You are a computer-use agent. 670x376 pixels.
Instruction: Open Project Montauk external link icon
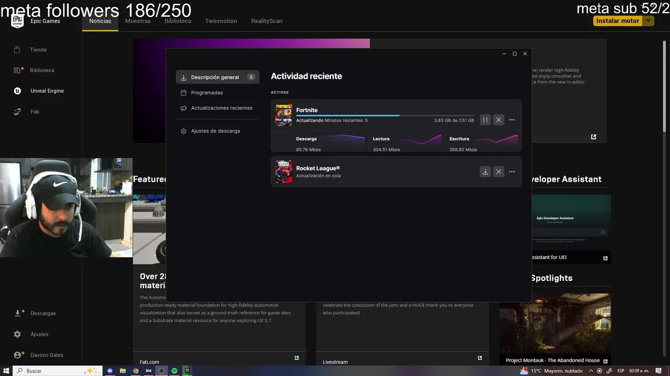pos(606,361)
